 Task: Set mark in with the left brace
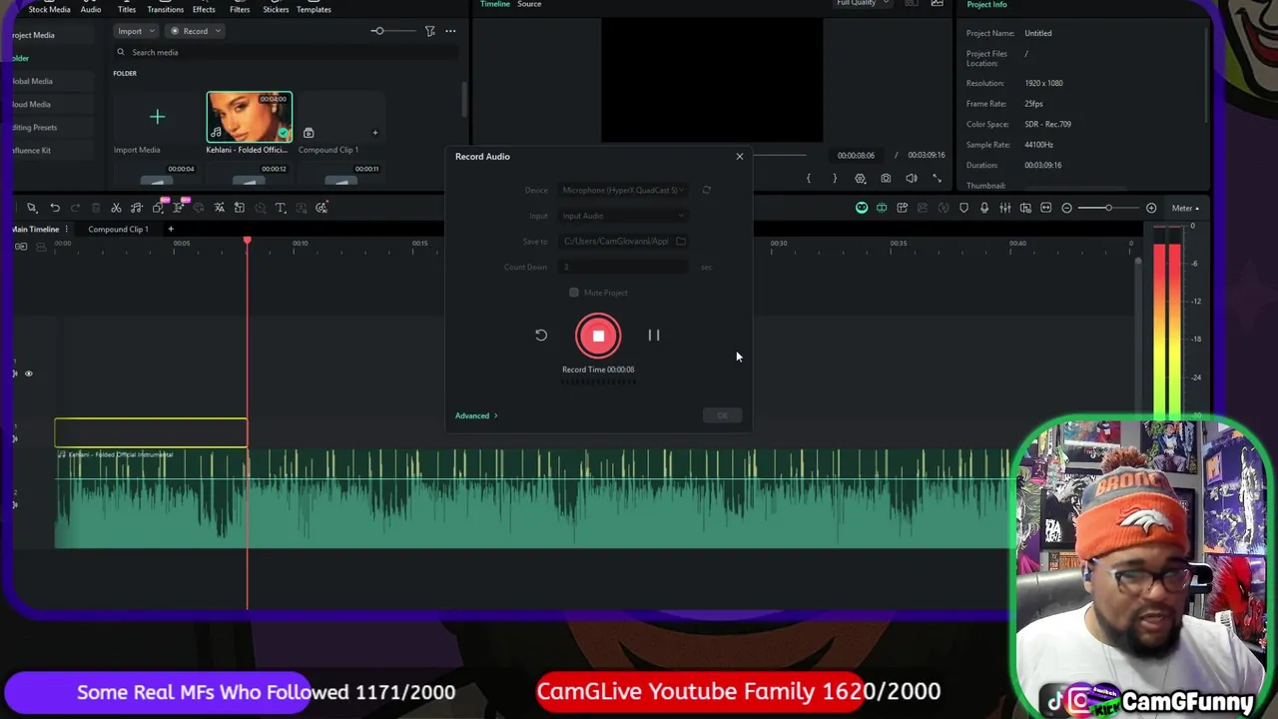click(x=809, y=179)
